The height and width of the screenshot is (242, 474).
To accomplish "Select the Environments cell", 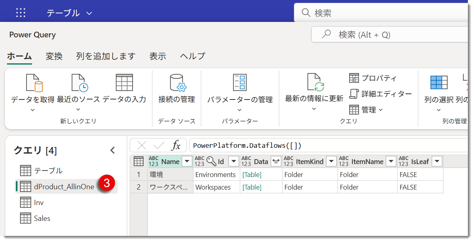I will (216, 175).
